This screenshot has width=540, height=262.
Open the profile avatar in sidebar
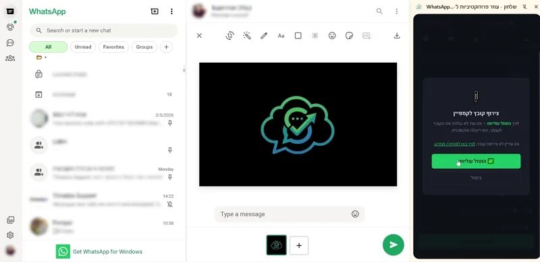pos(10,251)
